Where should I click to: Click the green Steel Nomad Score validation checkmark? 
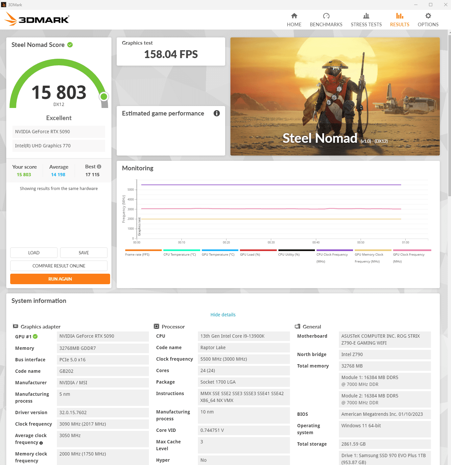(x=70, y=45)
